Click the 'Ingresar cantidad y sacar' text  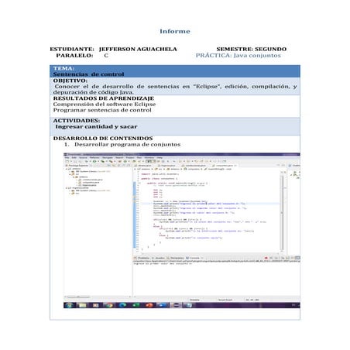tap(96, 126)
